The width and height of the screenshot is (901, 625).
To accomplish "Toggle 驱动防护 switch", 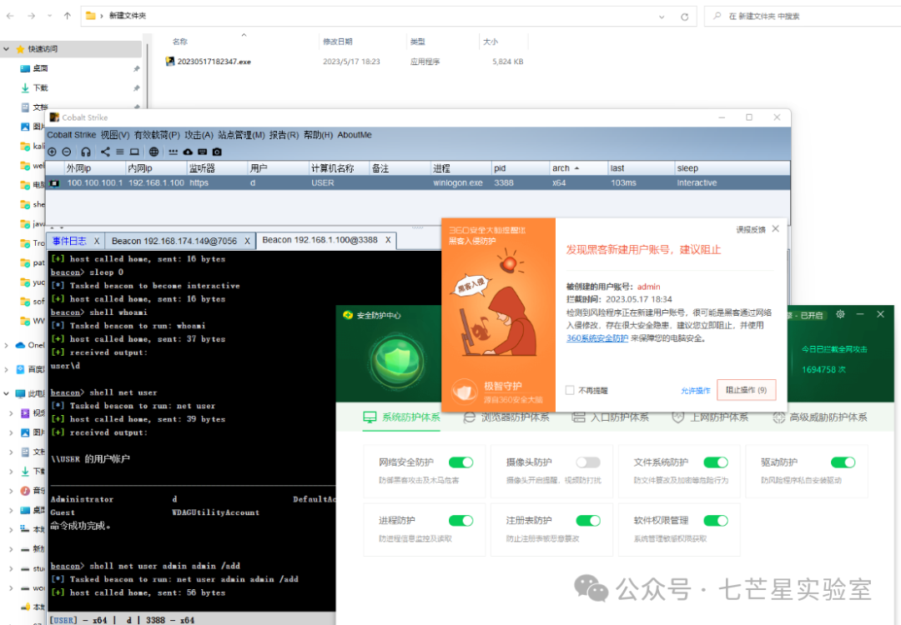I will (x=843, y=462).
